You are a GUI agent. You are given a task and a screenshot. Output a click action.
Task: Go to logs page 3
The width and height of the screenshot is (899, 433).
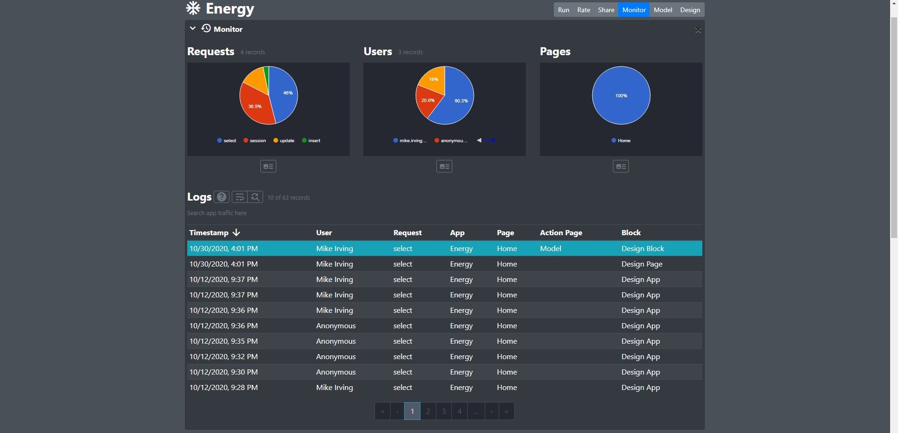coord(444,411)
